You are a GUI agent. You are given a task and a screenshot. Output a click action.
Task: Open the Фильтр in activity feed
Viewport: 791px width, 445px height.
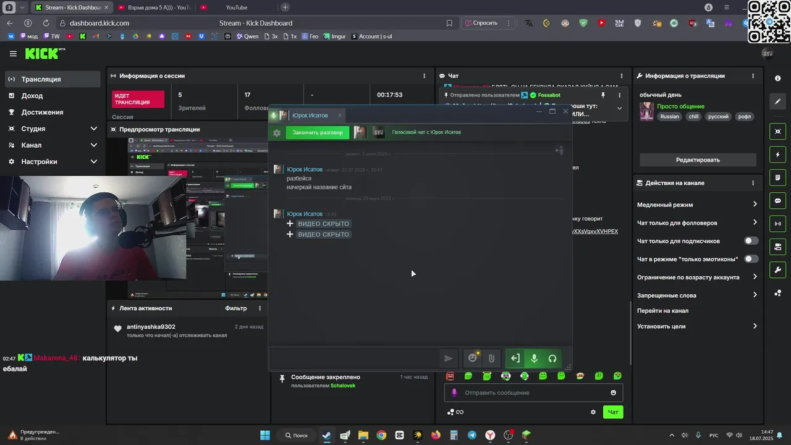point(236,308)
